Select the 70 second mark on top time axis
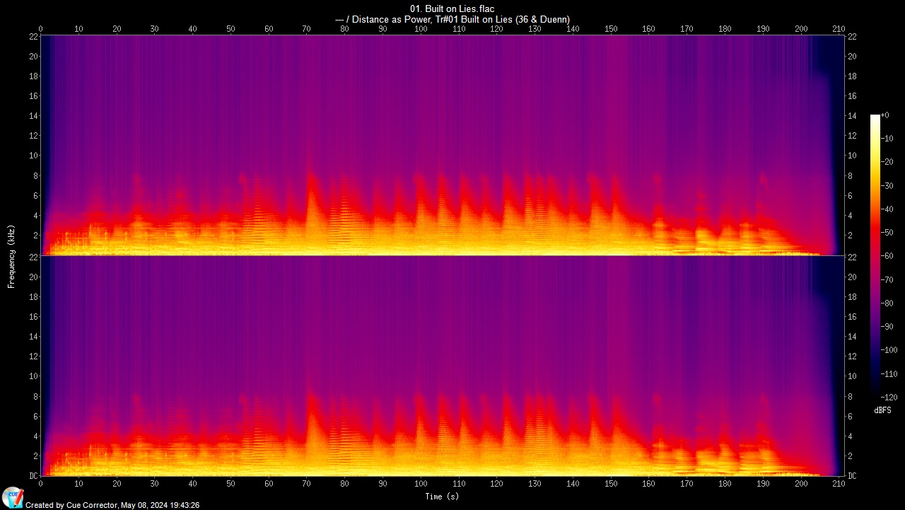905x510 pixels. pos(307,29)
